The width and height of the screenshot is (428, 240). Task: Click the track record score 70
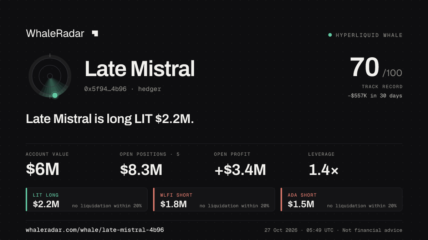tap(364, 67)
